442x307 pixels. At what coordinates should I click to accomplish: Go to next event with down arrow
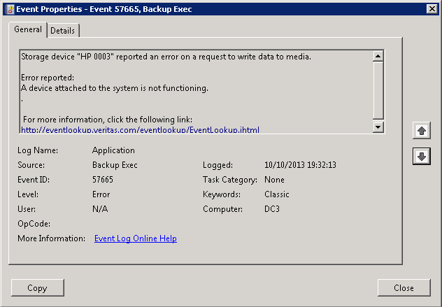[422, 156]
